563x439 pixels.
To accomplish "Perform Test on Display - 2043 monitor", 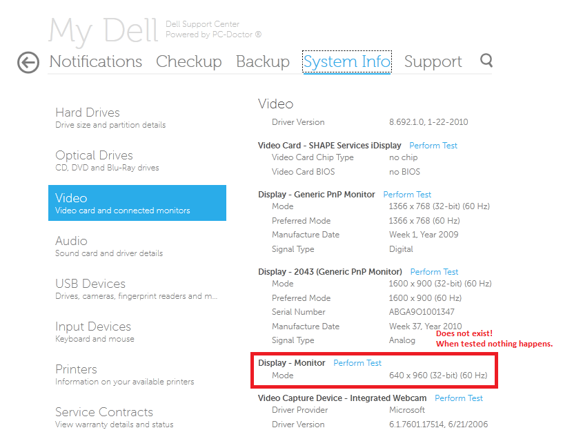I will 433,271.
